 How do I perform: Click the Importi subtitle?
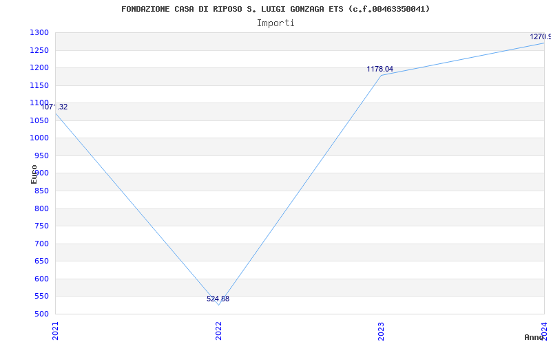coord(275,23)
